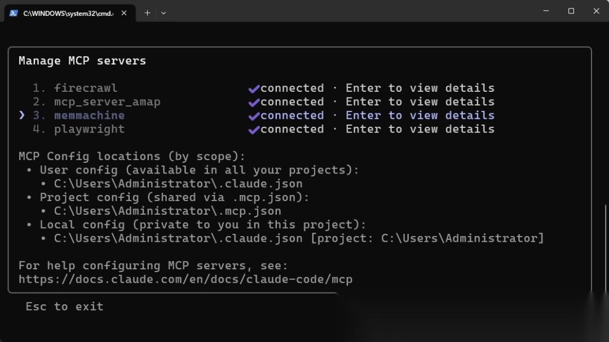Click the 'User config' description line
Screen dimensions: 609x342
[199, 170]
